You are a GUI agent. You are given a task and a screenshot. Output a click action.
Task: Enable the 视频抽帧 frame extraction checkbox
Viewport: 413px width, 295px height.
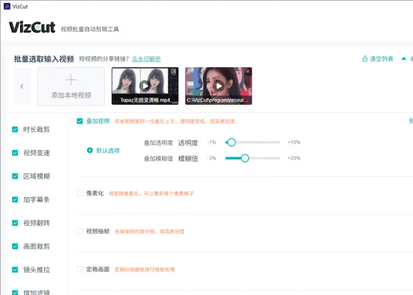coord(80,232)
